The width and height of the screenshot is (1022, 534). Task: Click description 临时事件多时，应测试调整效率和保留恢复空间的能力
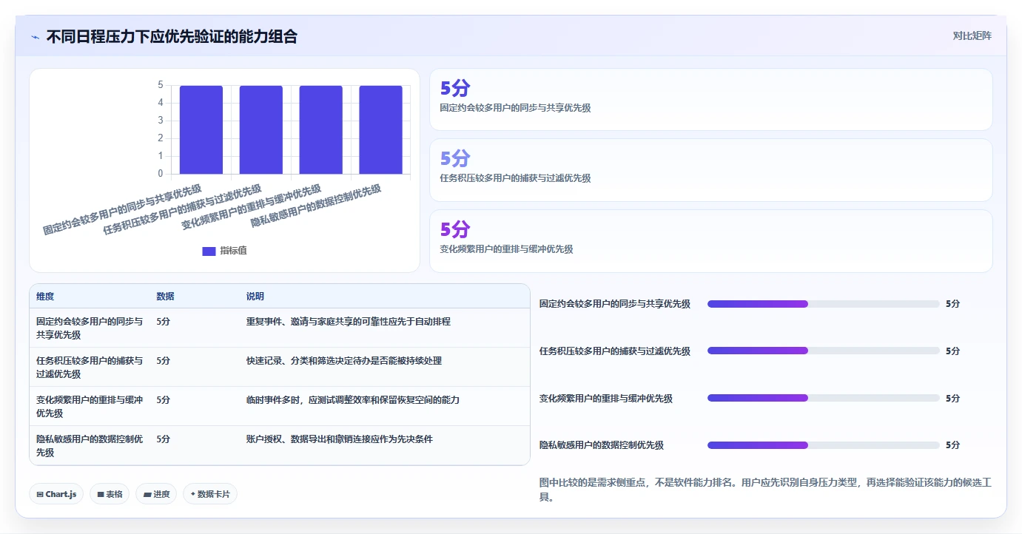pyautogui.click(x=353, y=400)
